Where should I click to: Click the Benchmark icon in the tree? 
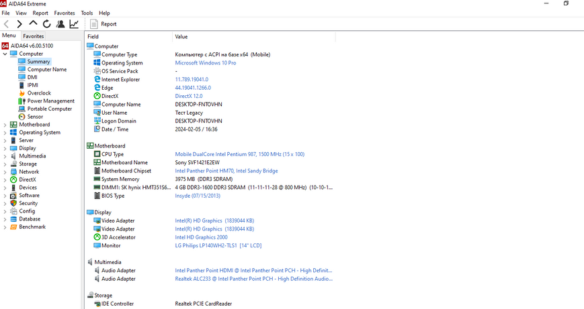tap(13, 227)
